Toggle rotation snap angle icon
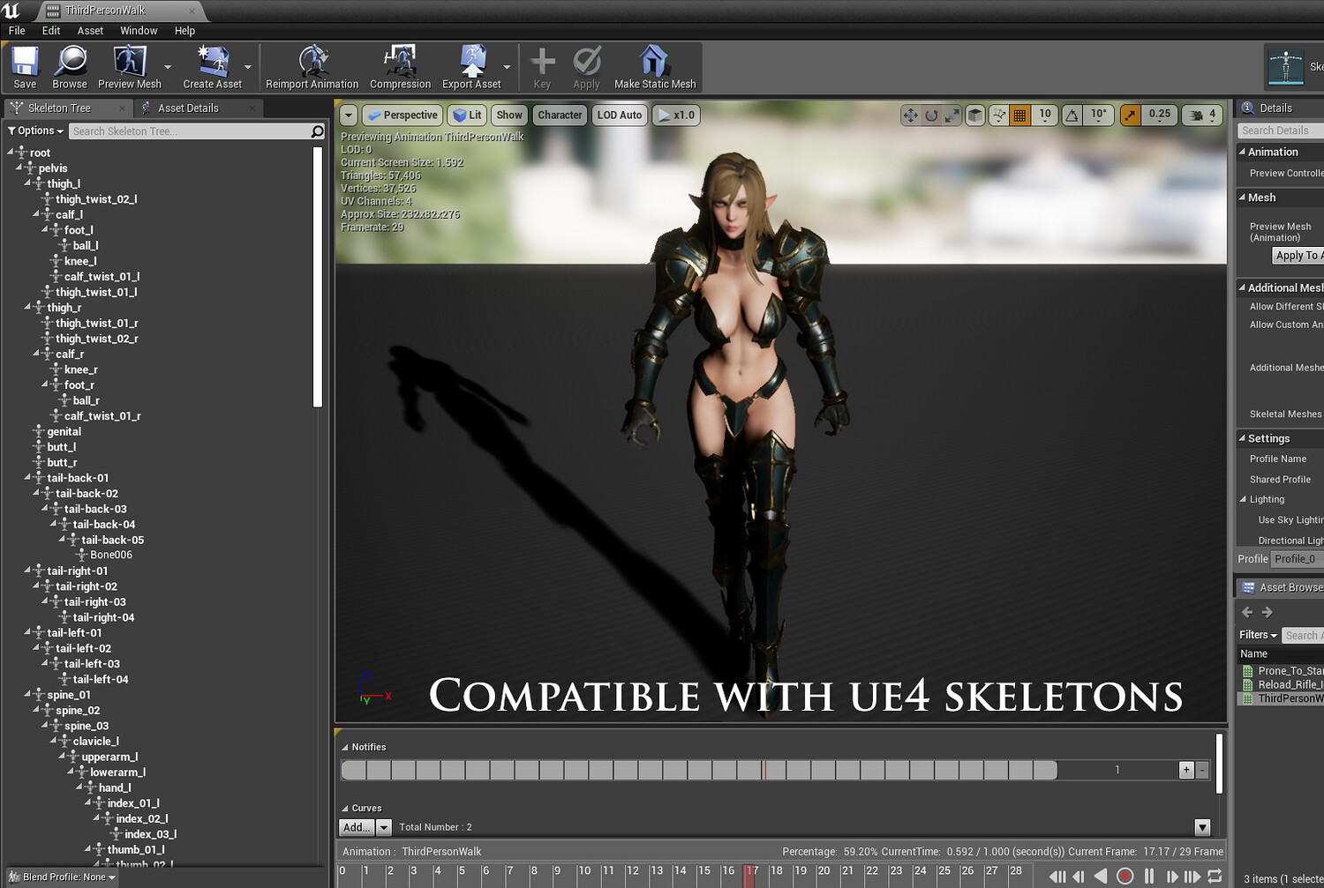This screenshot has width=1324, height=888. tap(1072, 116)
